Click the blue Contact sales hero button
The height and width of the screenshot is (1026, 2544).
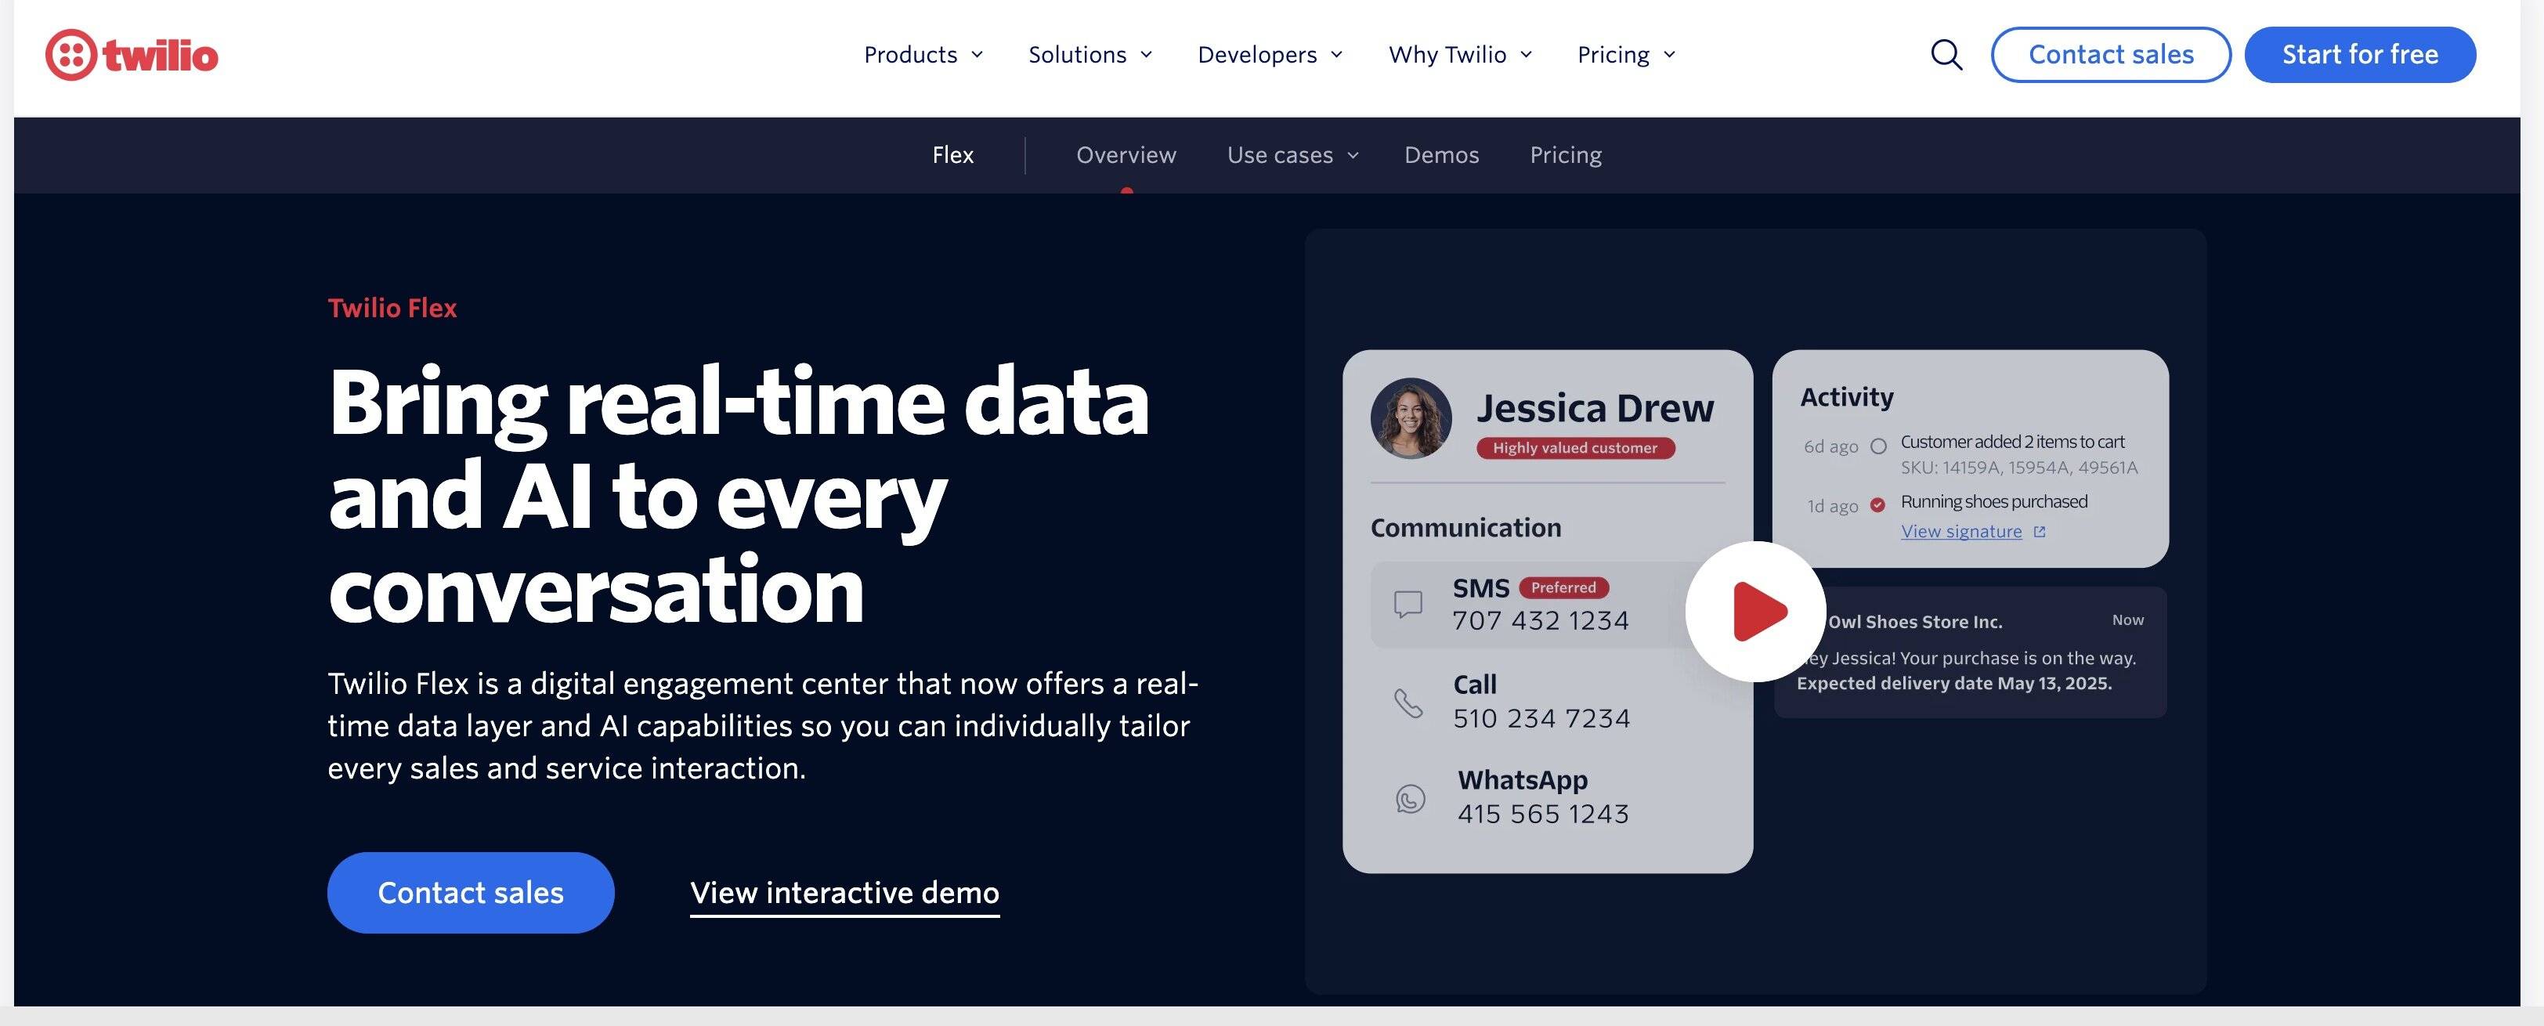point(470,892)
